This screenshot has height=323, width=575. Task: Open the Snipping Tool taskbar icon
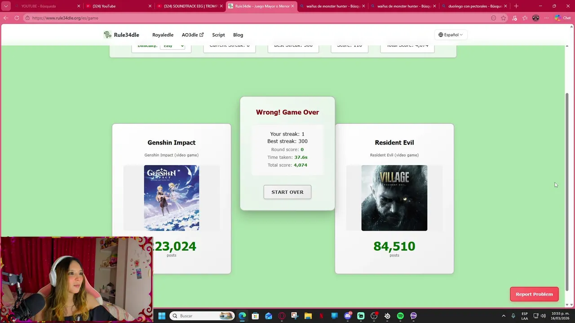[x=295, y=316]
